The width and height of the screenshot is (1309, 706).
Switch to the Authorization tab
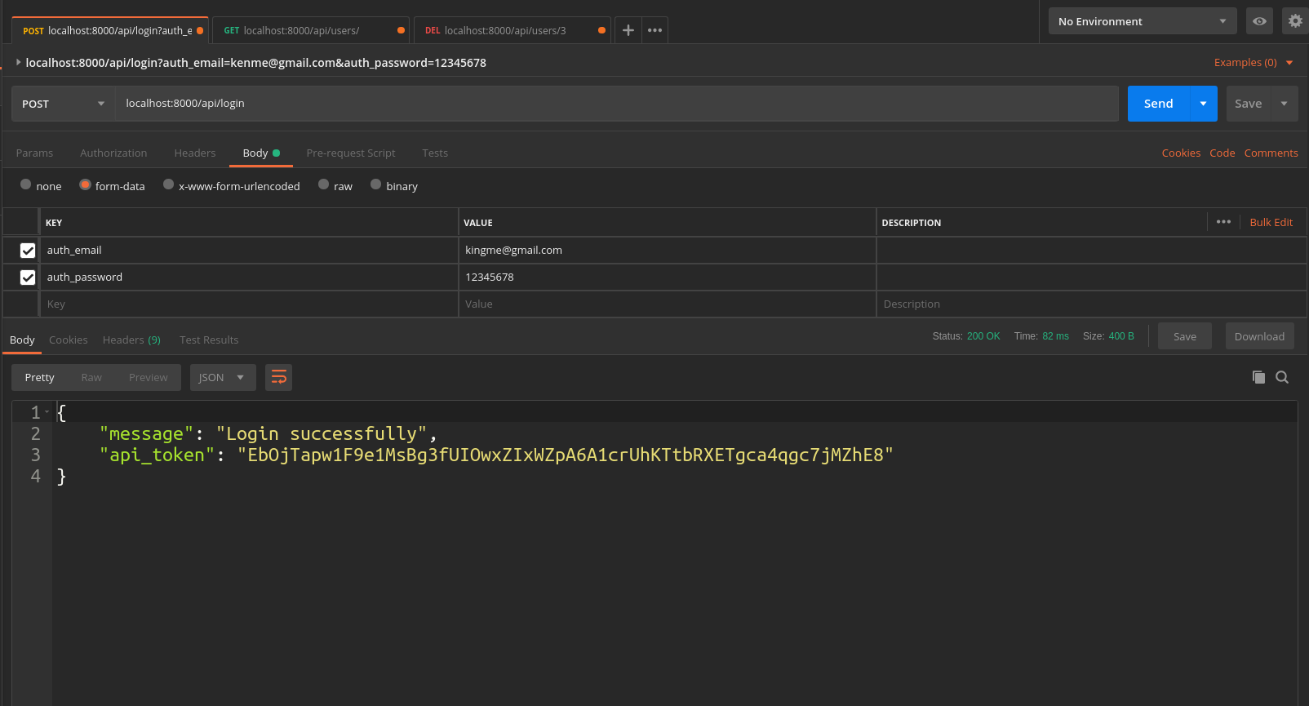point(113,153)
